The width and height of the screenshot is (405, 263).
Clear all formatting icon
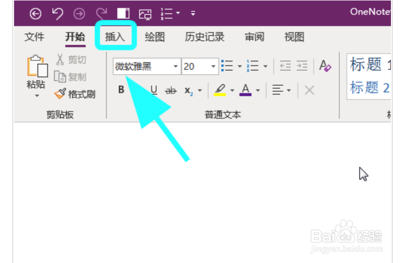coord(325,66)
